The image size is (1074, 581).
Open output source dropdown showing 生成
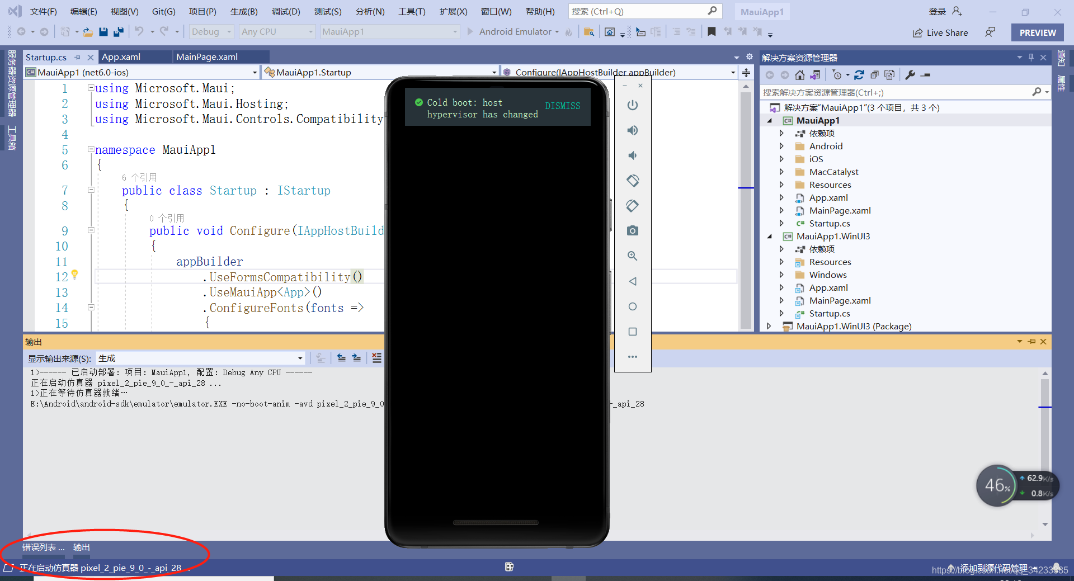pyautogui.click(x=200, y=358)
